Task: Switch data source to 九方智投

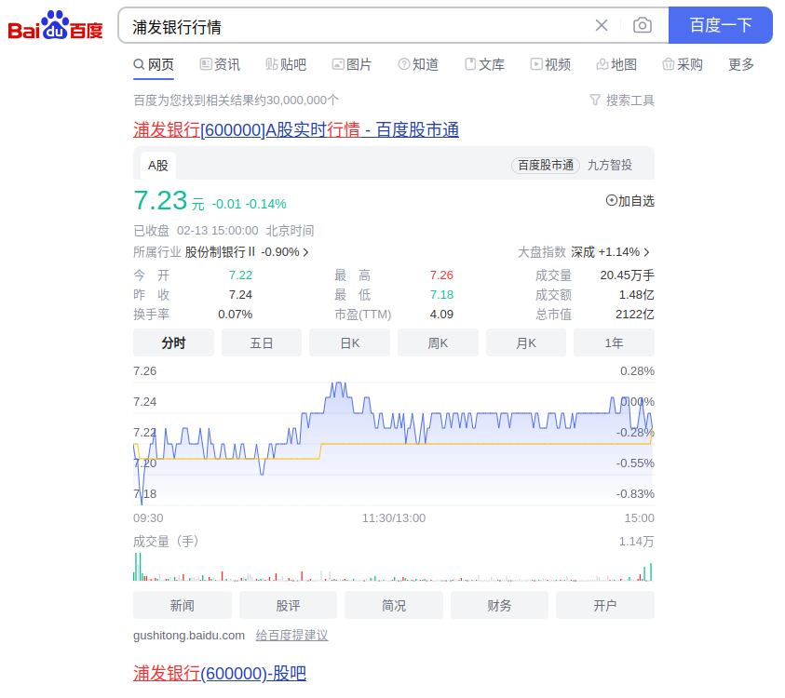Action: pyautogui.click(x=609, y=165)
